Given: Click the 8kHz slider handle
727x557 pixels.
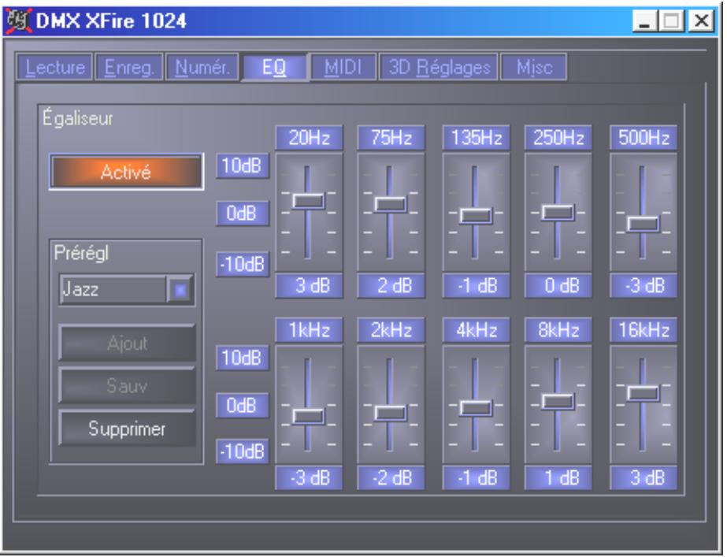Looking at the screenshot, I should point(558,401).
